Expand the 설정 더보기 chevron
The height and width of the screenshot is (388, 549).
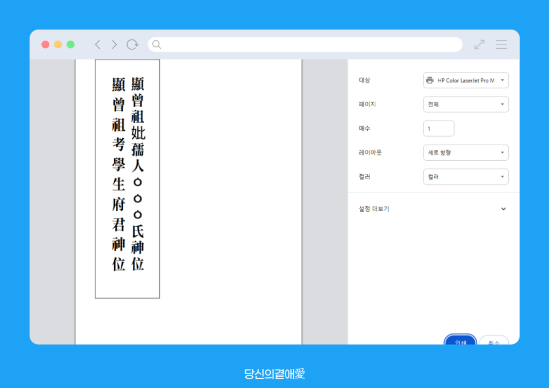point(503,209)
